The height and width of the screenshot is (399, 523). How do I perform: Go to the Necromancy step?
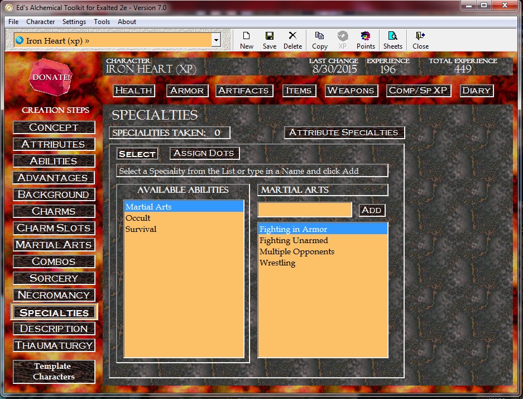54,295
